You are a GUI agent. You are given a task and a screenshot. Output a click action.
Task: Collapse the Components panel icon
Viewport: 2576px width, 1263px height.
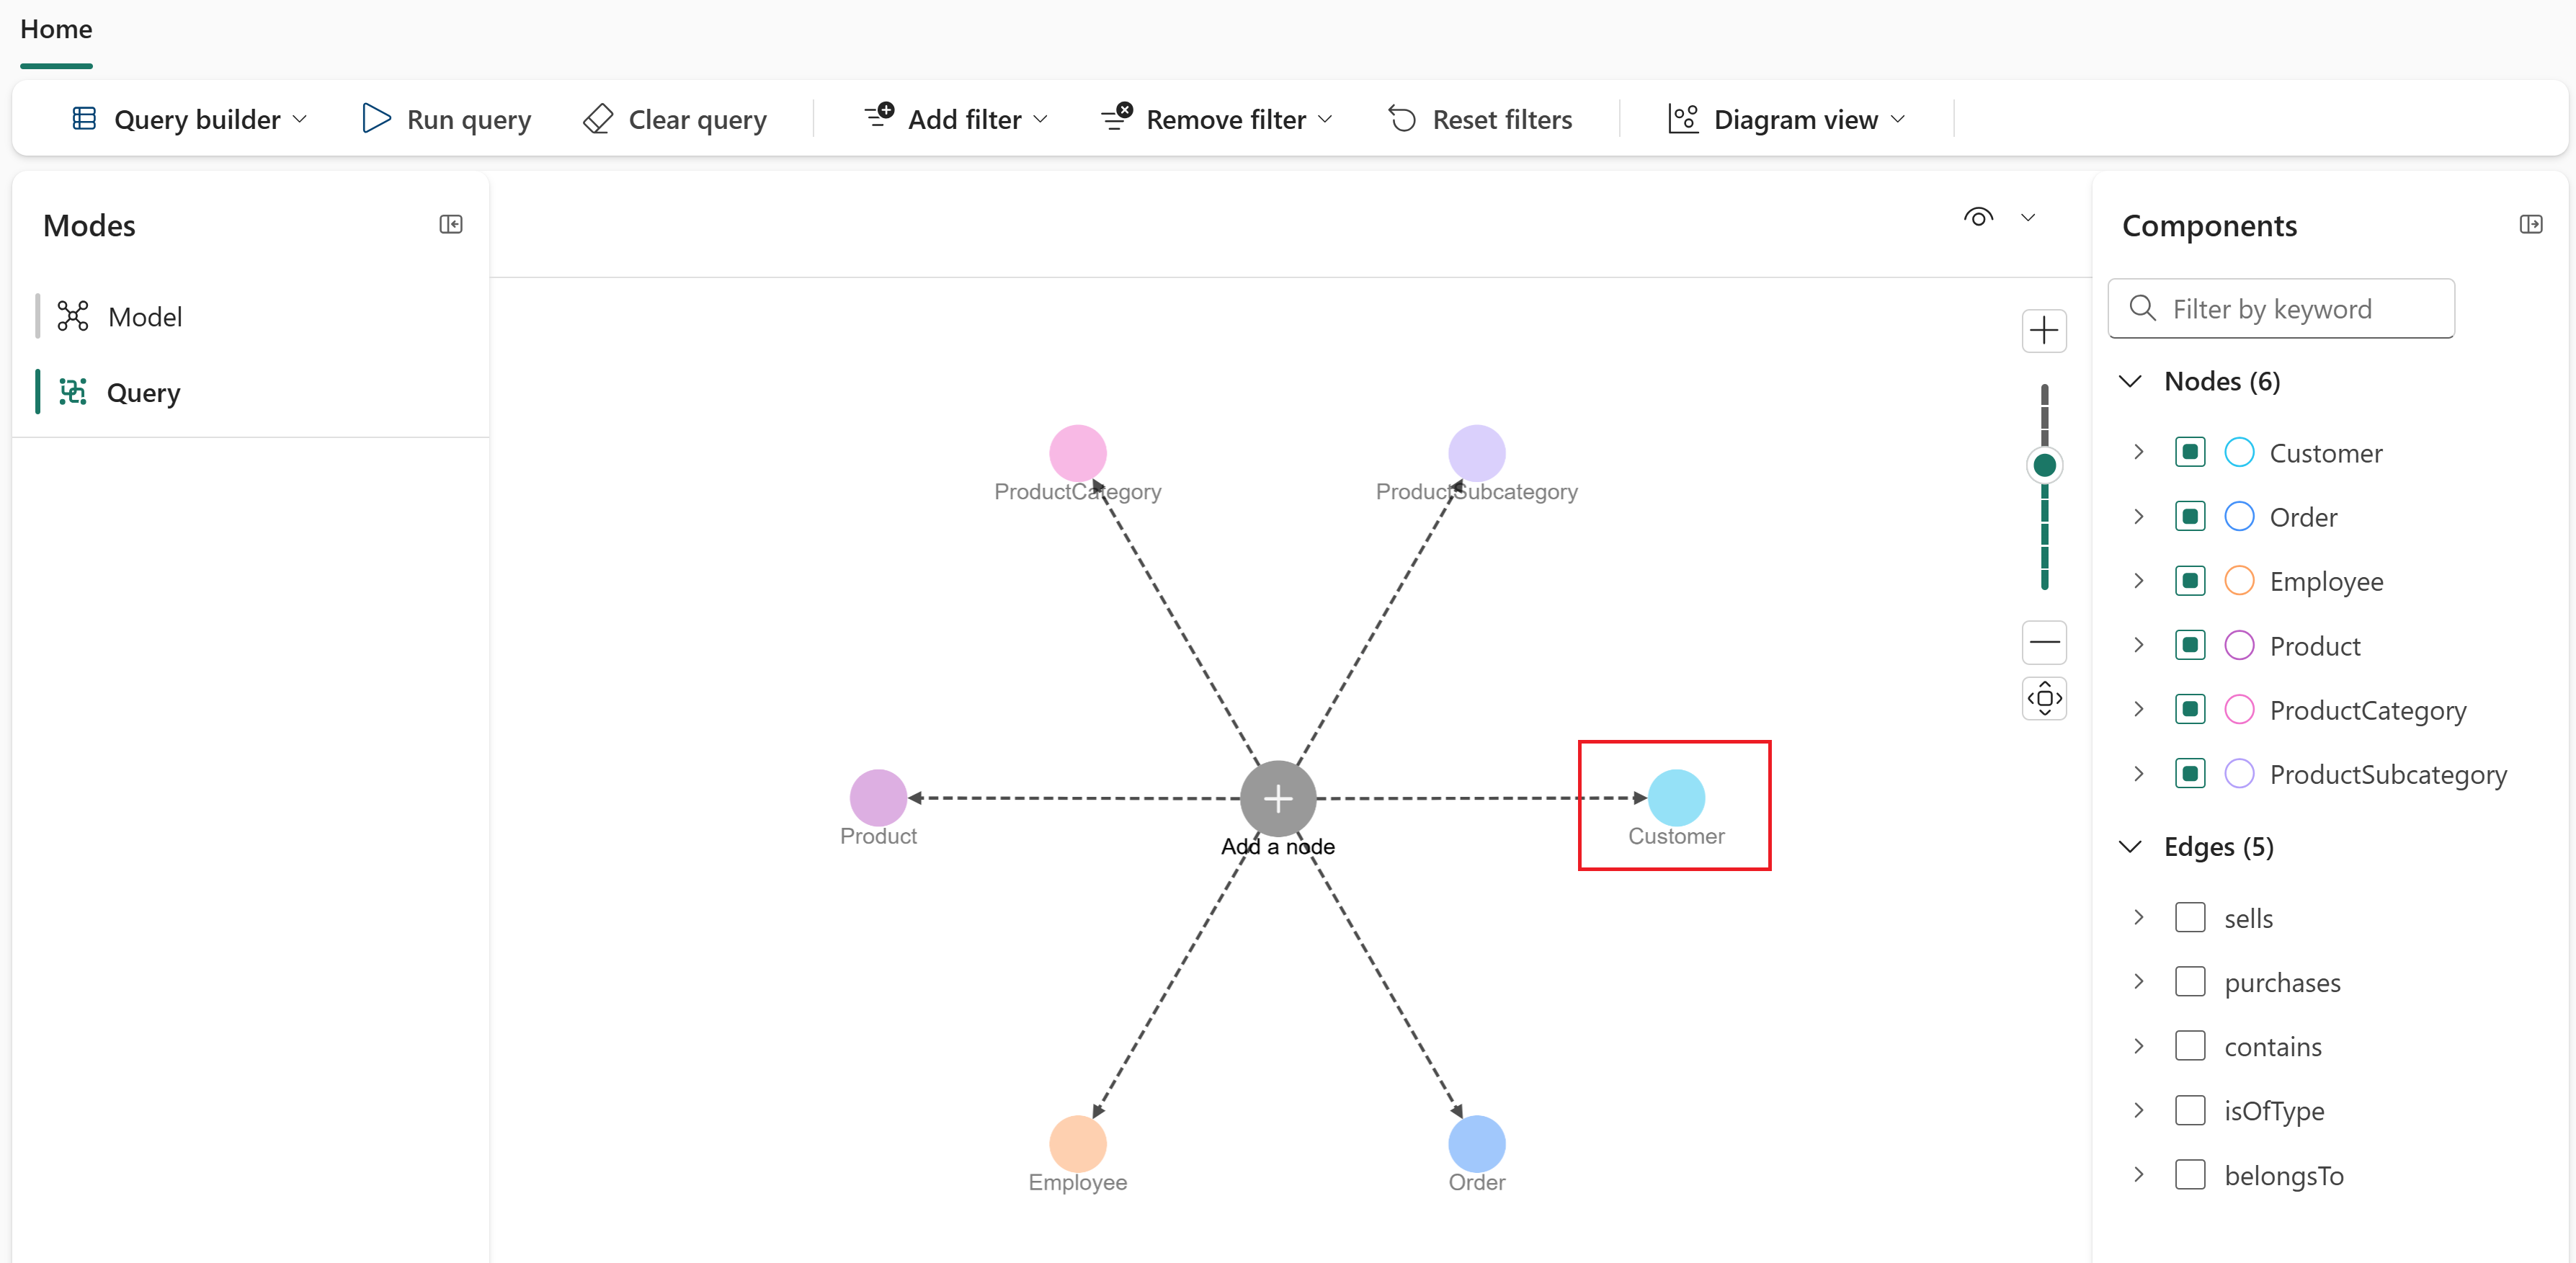point(2530,224)
